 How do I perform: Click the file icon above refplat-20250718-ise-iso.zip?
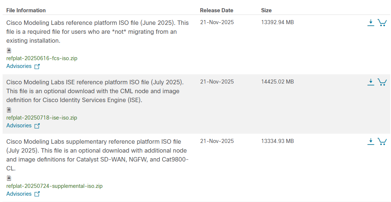coord(9,110)
